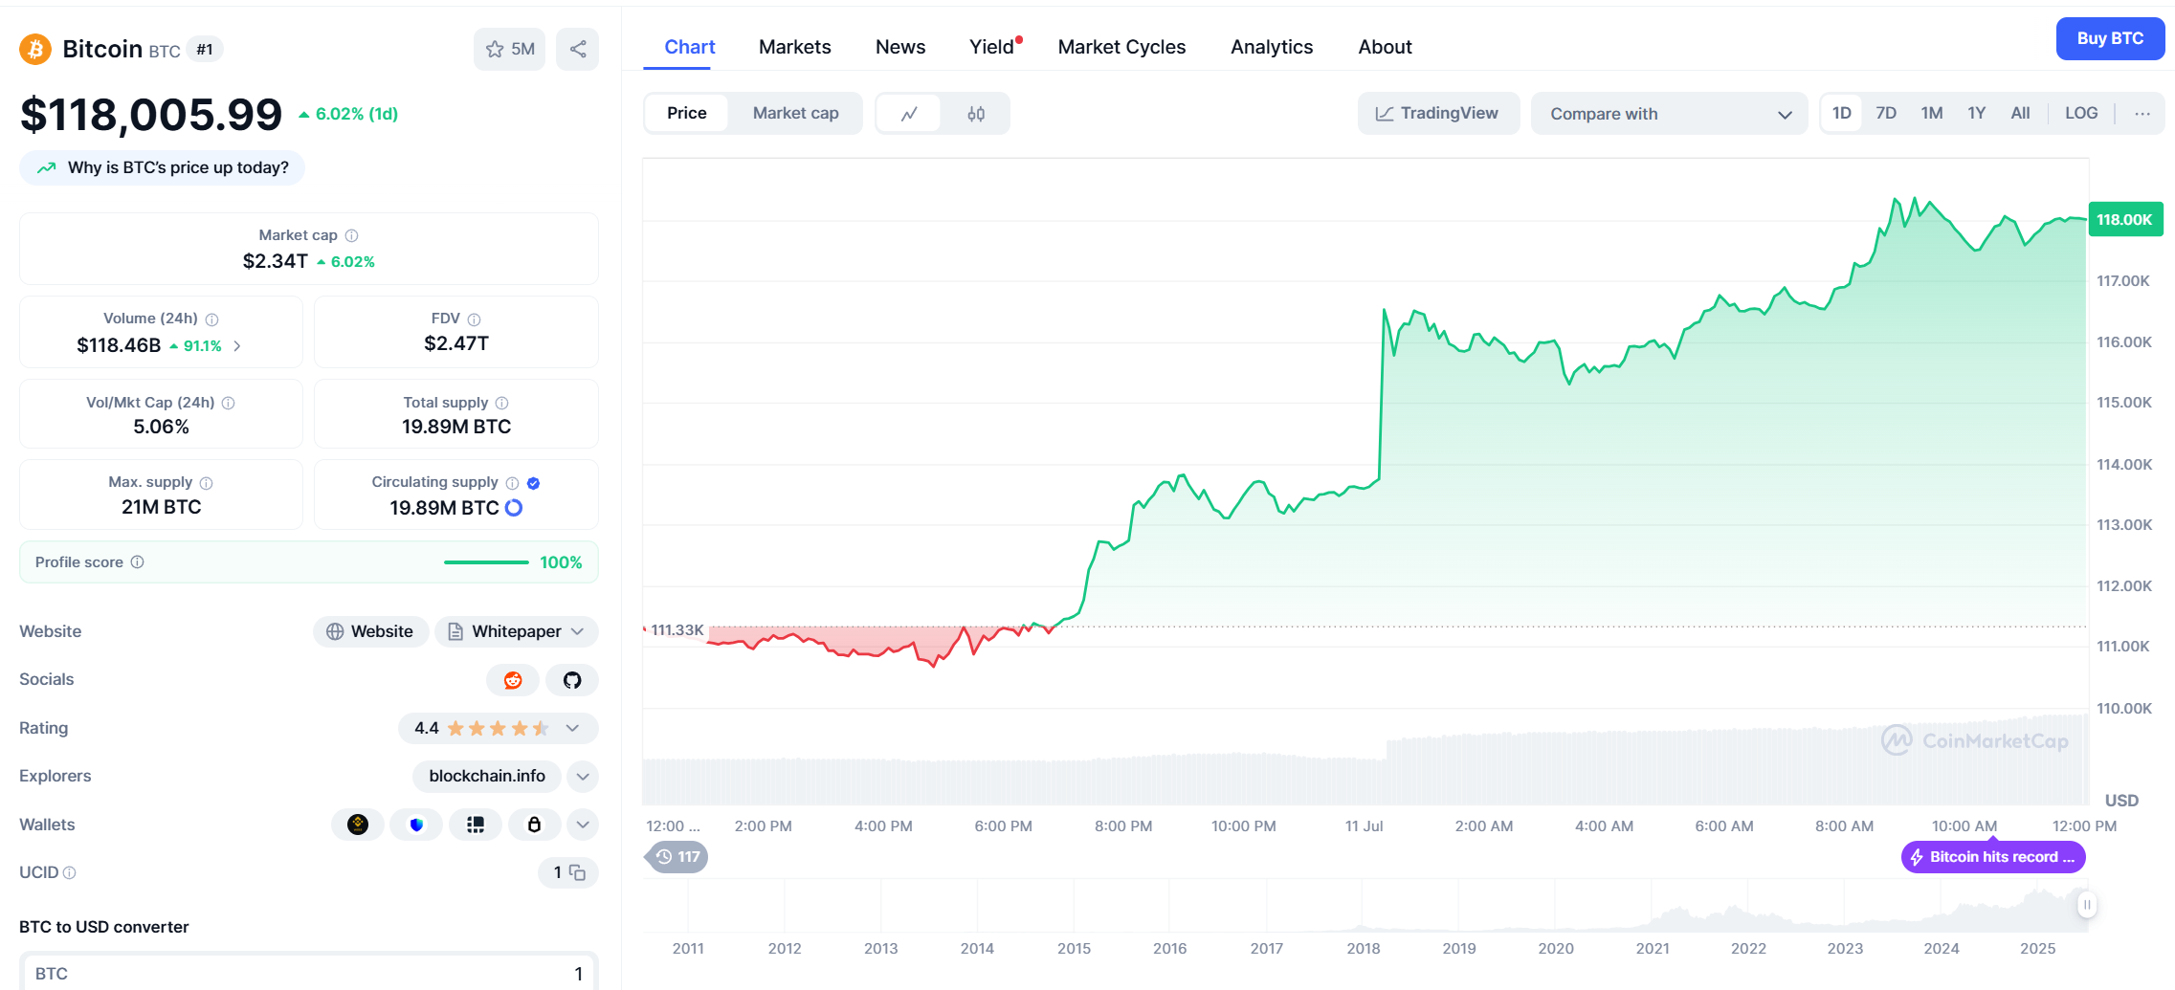Image resolution: width=2175 pixels, height=990 pixels.
Task: Click Why is BTC's price up today
Action: [163, 167]
